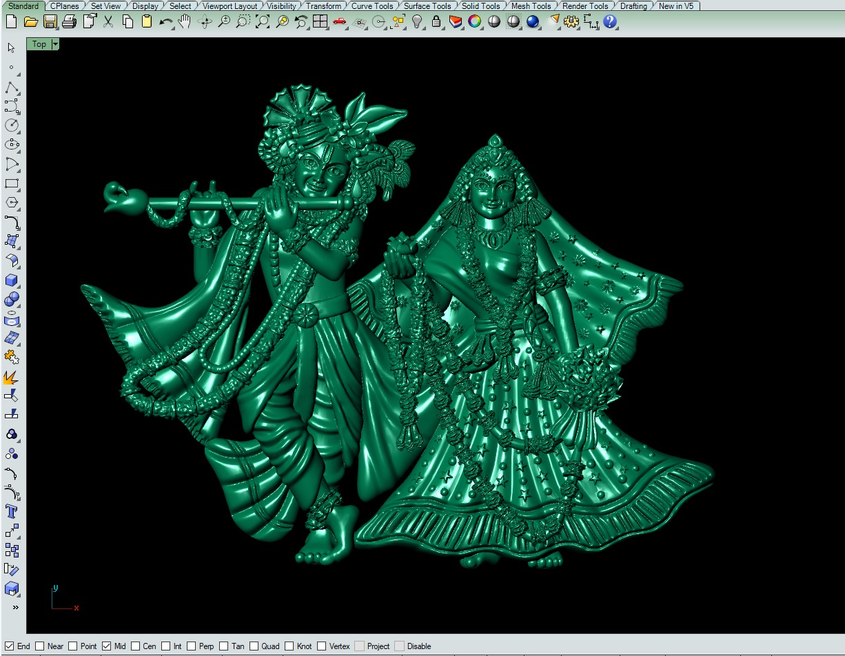Select the Polyline tool in left sidebar
The width and height of the screenshot is (845, 656).
pyautogui.click(x=12, y=87)
